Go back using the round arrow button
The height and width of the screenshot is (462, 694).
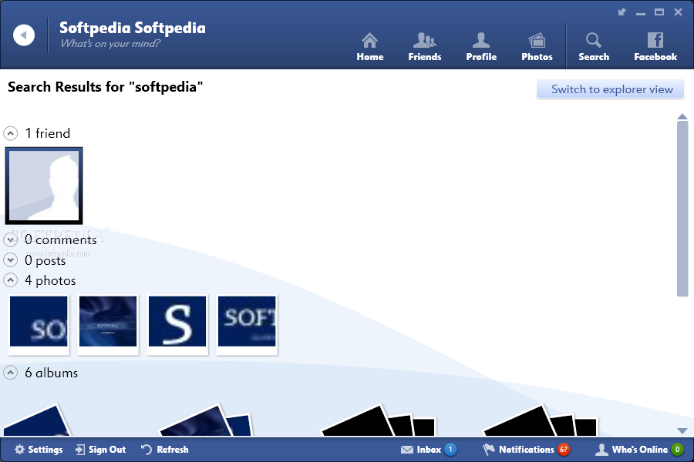pos(24,35)
